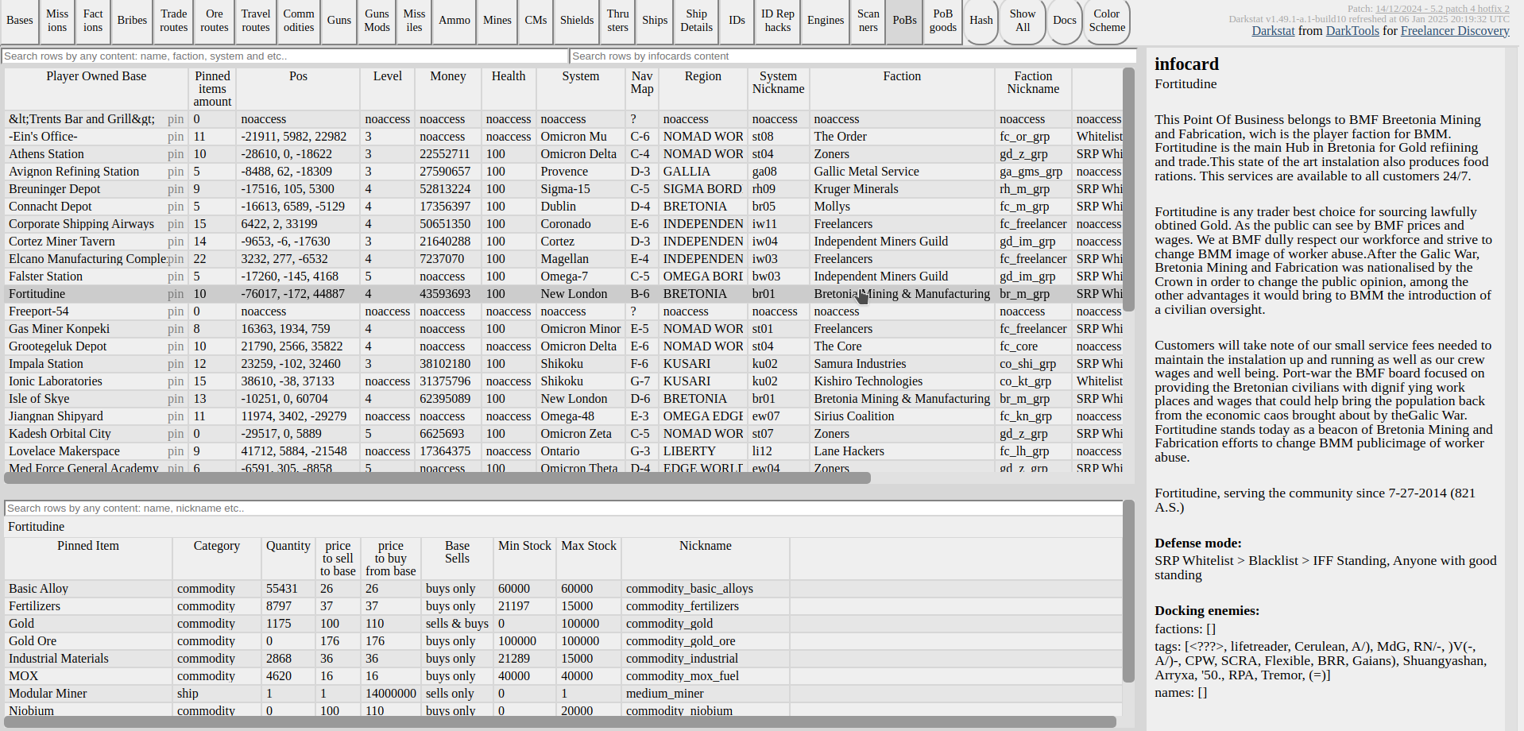This screenshot has width=1524, height=731.
Task: Open the Missions tab
Action: [57, 21]
